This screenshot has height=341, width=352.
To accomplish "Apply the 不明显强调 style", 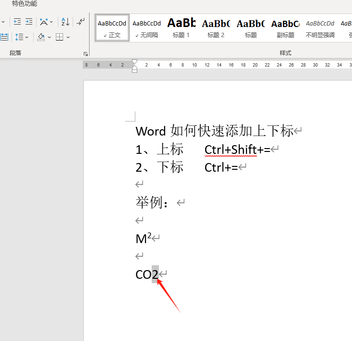I will click(320, 28).
